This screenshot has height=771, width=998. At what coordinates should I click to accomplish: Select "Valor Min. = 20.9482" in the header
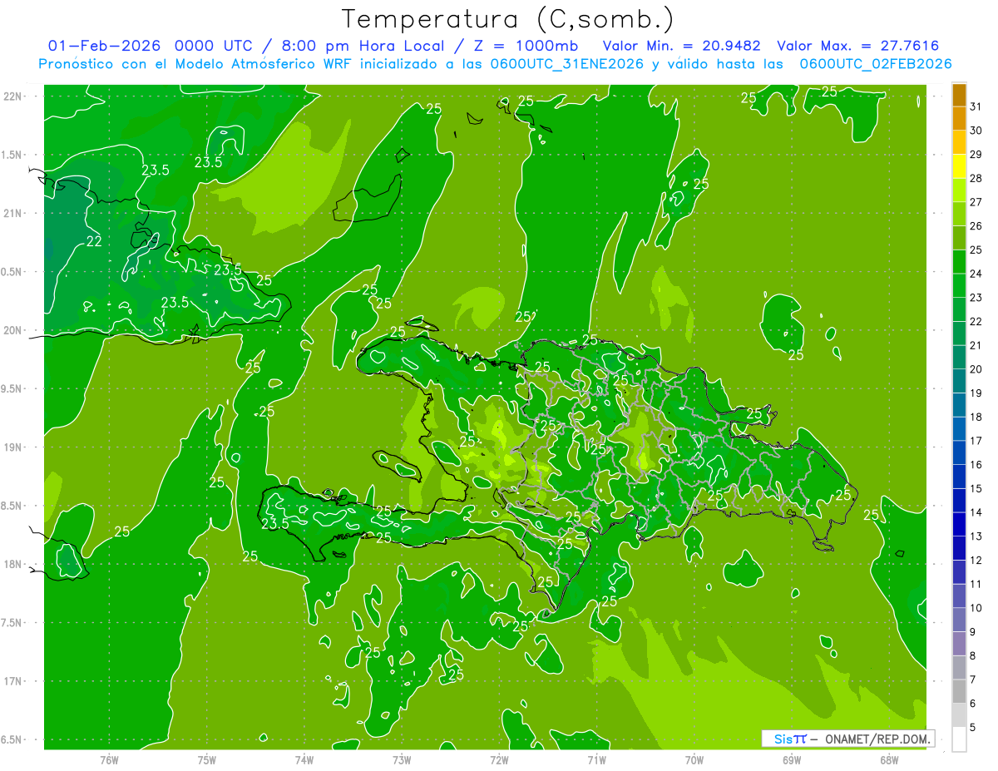click(682, 46)
